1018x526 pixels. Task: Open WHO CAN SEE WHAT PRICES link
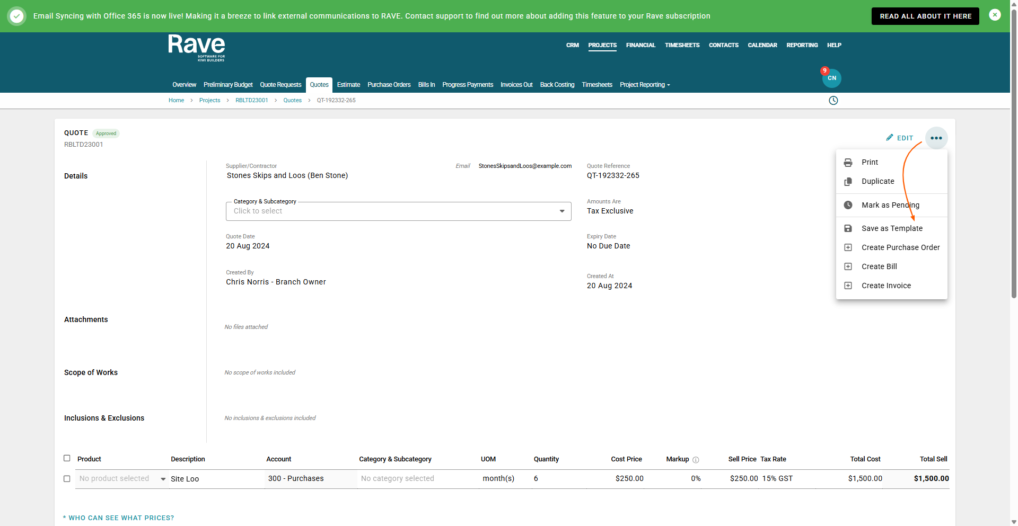point(119,518)
